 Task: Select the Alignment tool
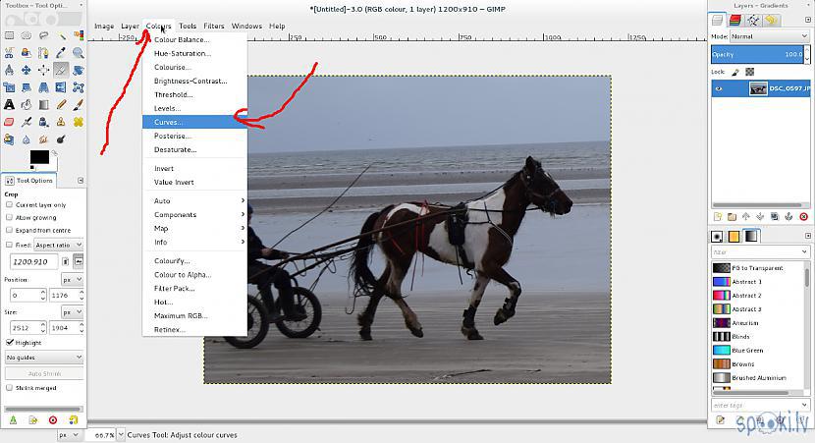pyautogui.click(x=43, y=70)
